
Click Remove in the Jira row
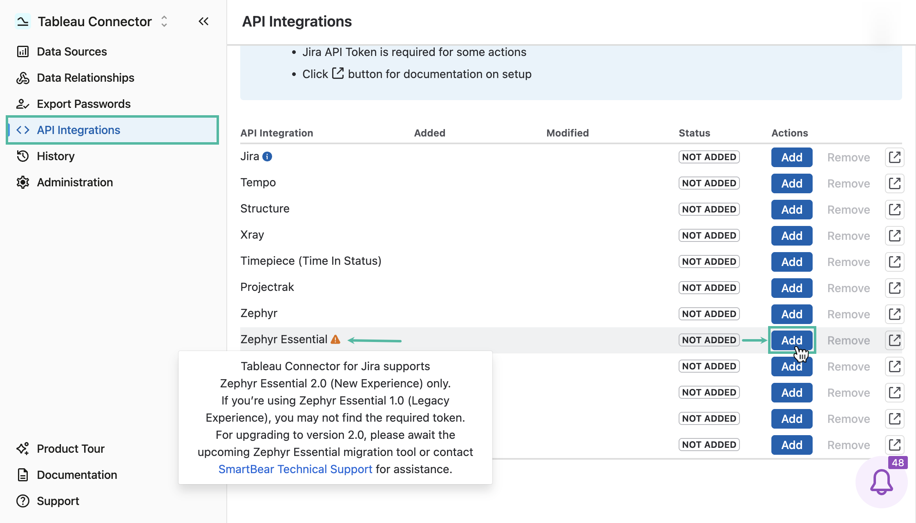[849, 157]
